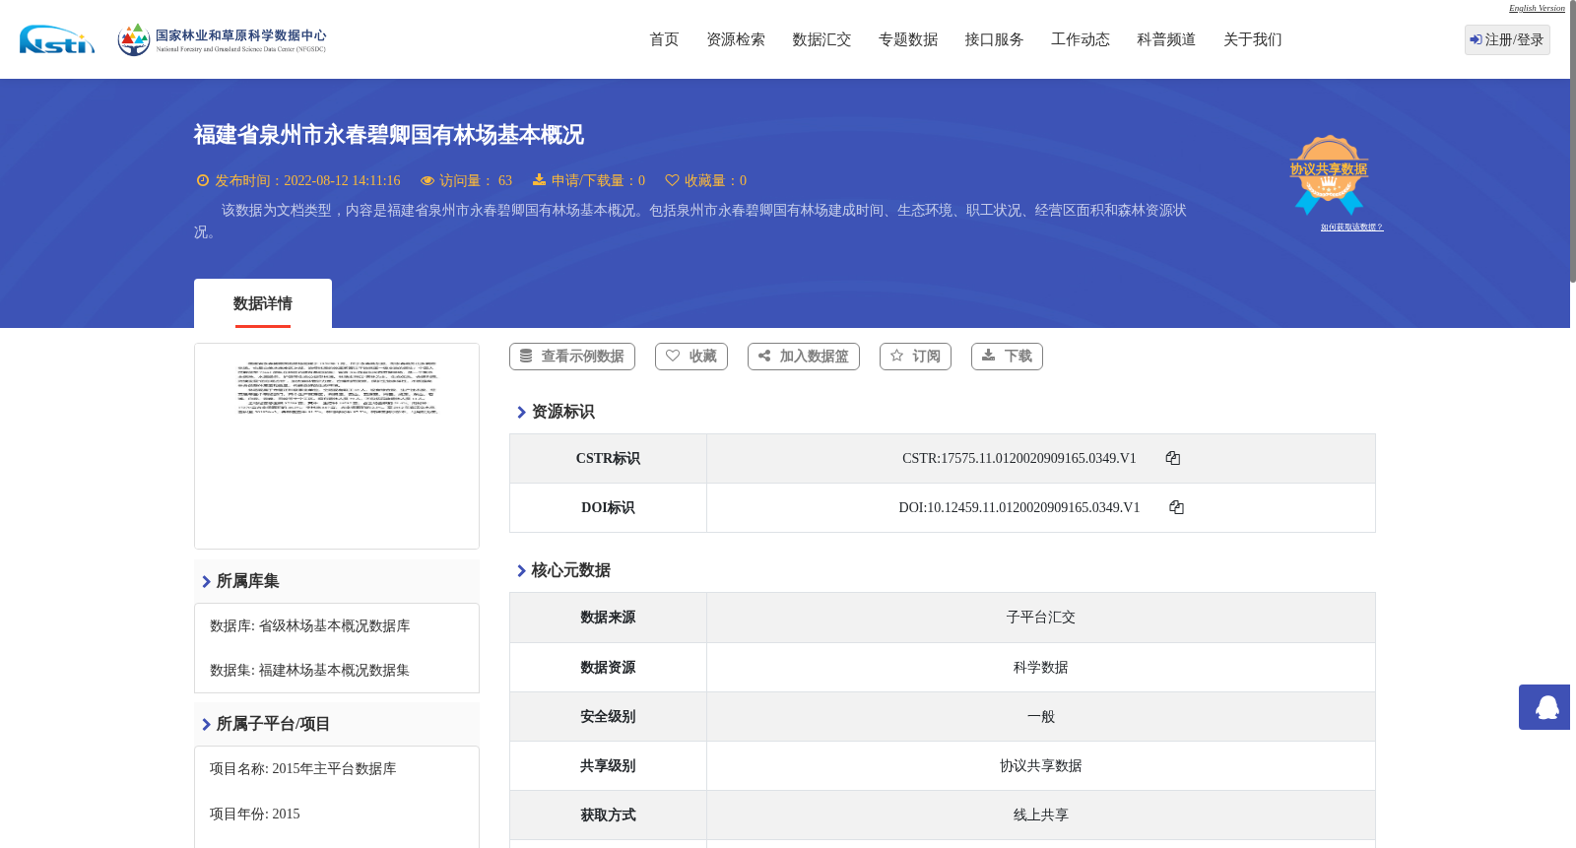Click 查看示例数据 button
This screenshot has height=848, width=1576.
(572, 357)
